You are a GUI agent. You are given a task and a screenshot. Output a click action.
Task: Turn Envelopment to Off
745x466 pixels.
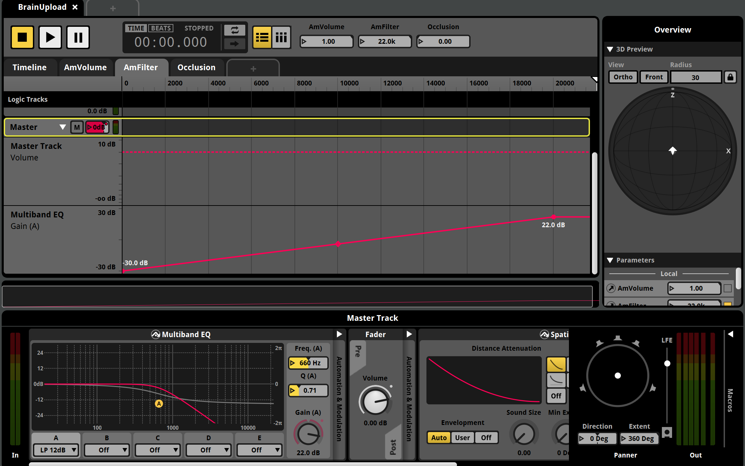click(486, 438)
